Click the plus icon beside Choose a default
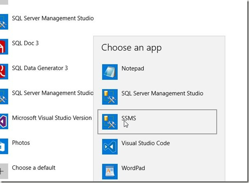The width and height of the screenshot is (249, 183). tap(3, 171)
